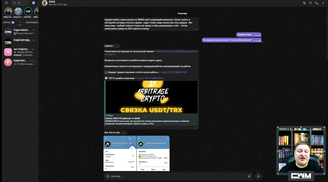Click the 'Вот это от них' message
The image size is (328, 182).
coord(115,133)
